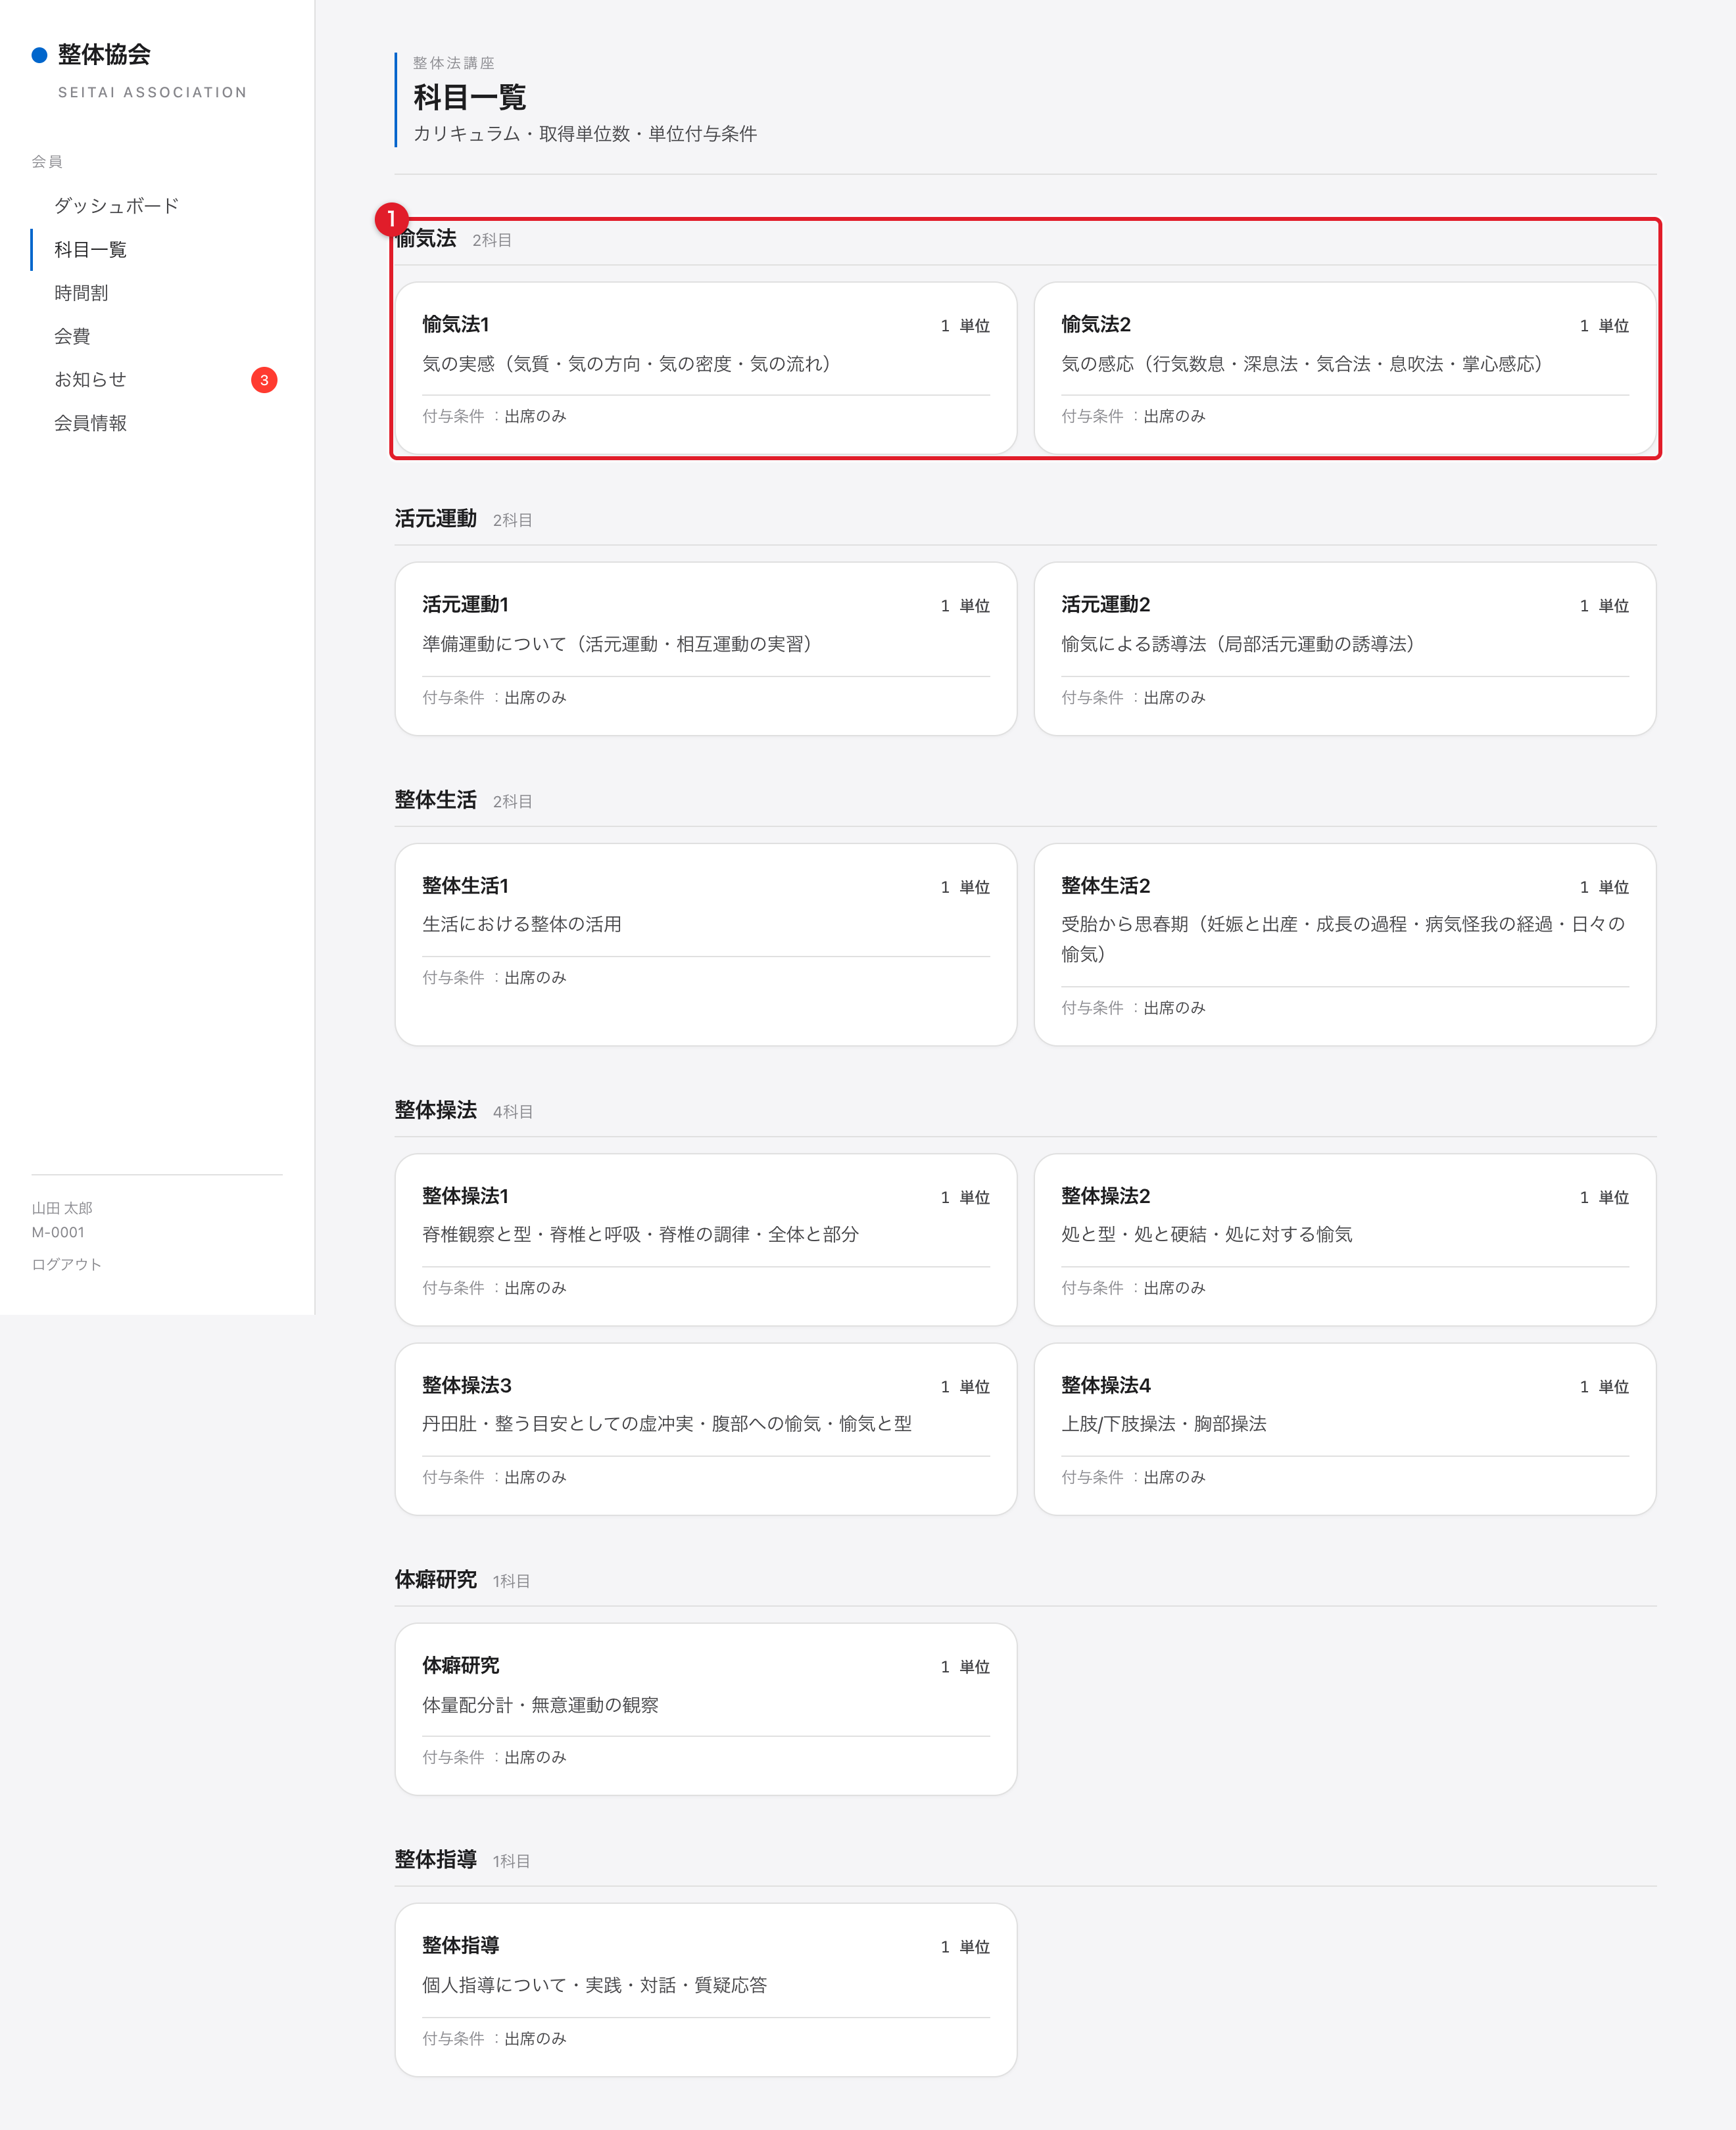Viewport: 1736px width, 2130px height.
Task: Open 時間割 in the sidebar
Action: (81, 293)
